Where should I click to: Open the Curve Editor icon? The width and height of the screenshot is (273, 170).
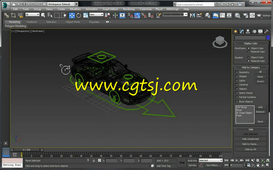[222, 15]
